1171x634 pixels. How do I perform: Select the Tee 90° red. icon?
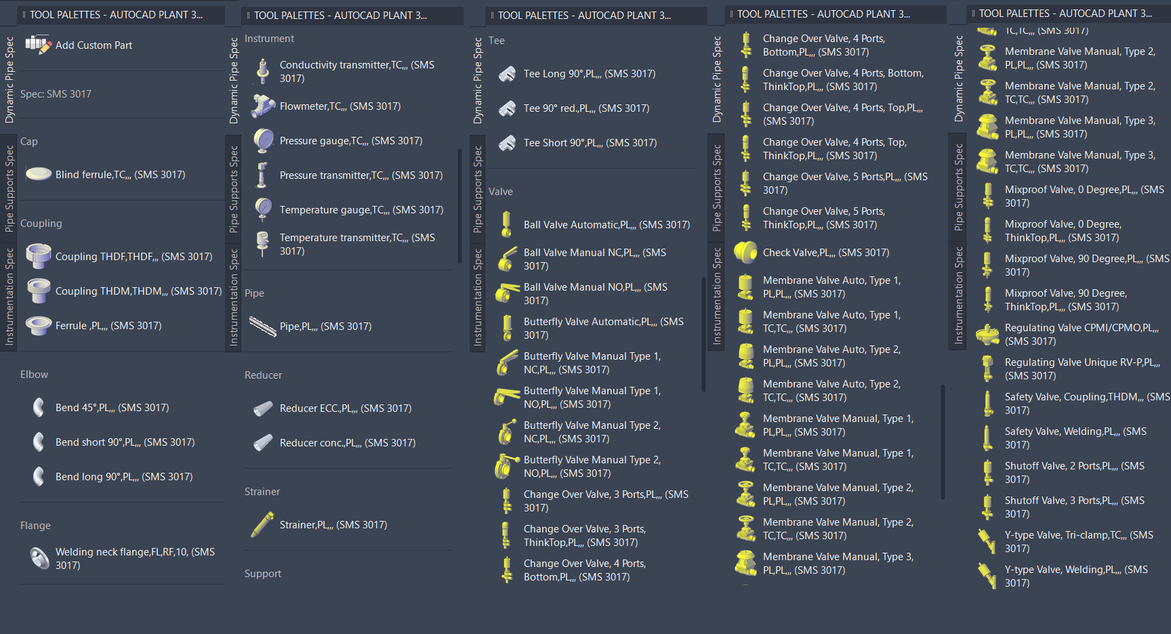507,108
